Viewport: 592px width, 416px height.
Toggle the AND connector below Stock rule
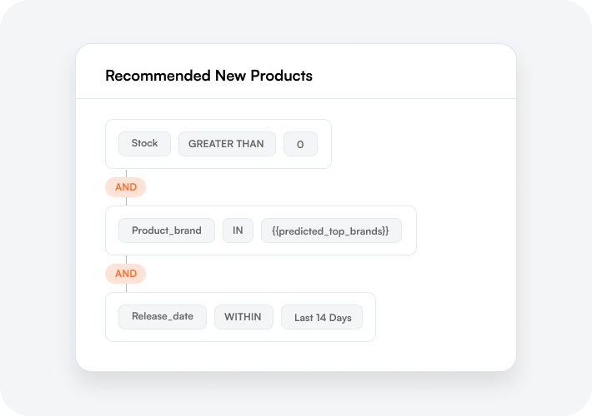[x=125, y=187]
